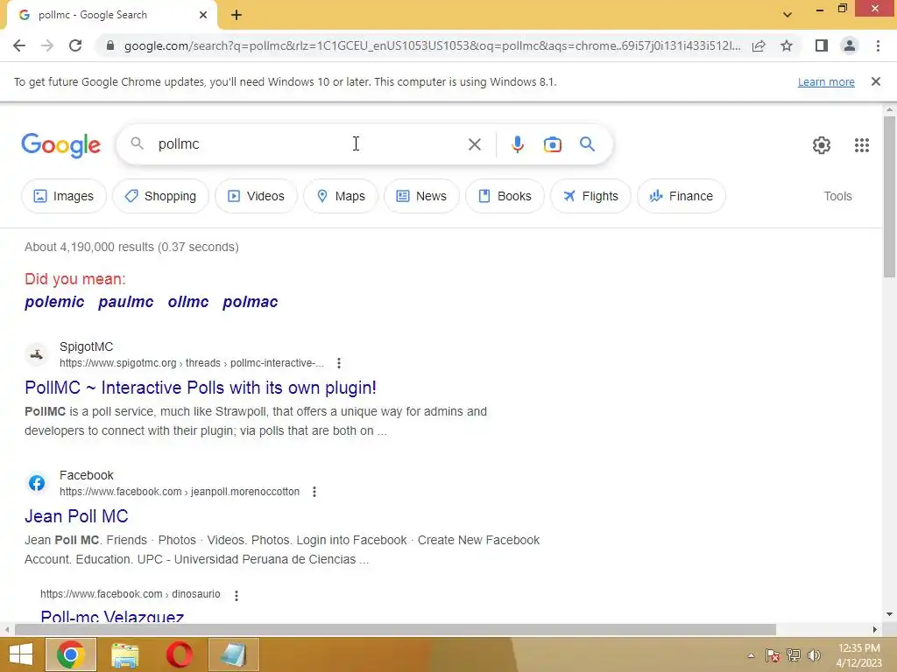Filter results by News
Image resolution: width=897 pixels, height=672 pixels.
click(421, 196)
